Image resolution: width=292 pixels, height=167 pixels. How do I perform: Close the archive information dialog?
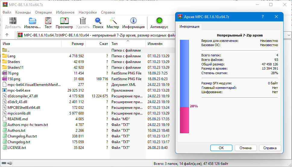tap(276, 17)
